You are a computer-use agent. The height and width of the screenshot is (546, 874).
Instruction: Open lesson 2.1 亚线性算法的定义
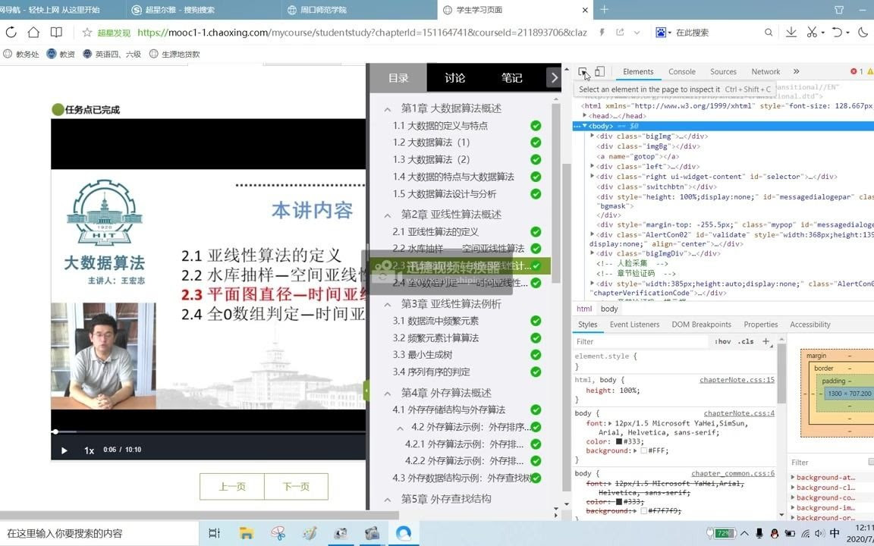coord(435,232)
